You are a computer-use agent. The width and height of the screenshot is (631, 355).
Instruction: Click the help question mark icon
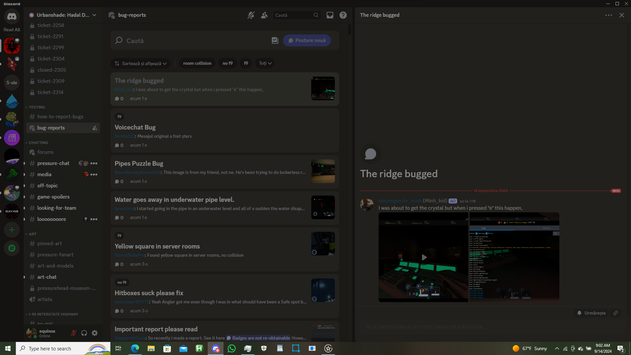(343, 15)
